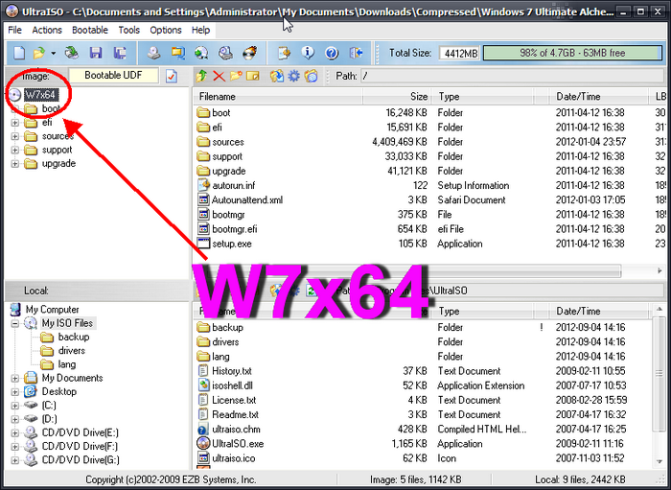Open the Bootable menu
This screenshot has width=671, height=490.
click(90, 30)
